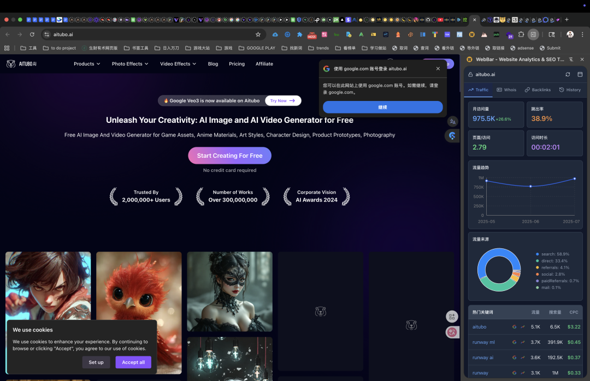Viewport: 590px width, 381px height.
Task: Open the runway ai keyword link
Action: click(483, 358)
